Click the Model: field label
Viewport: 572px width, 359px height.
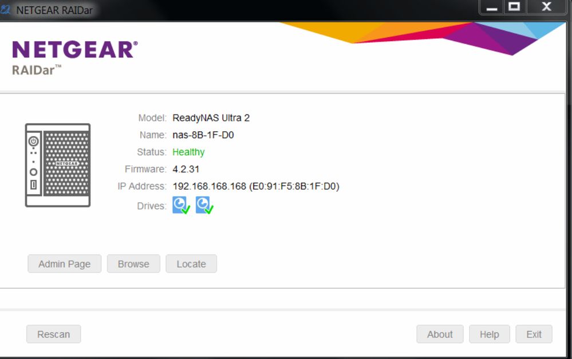tap(152, 118)
